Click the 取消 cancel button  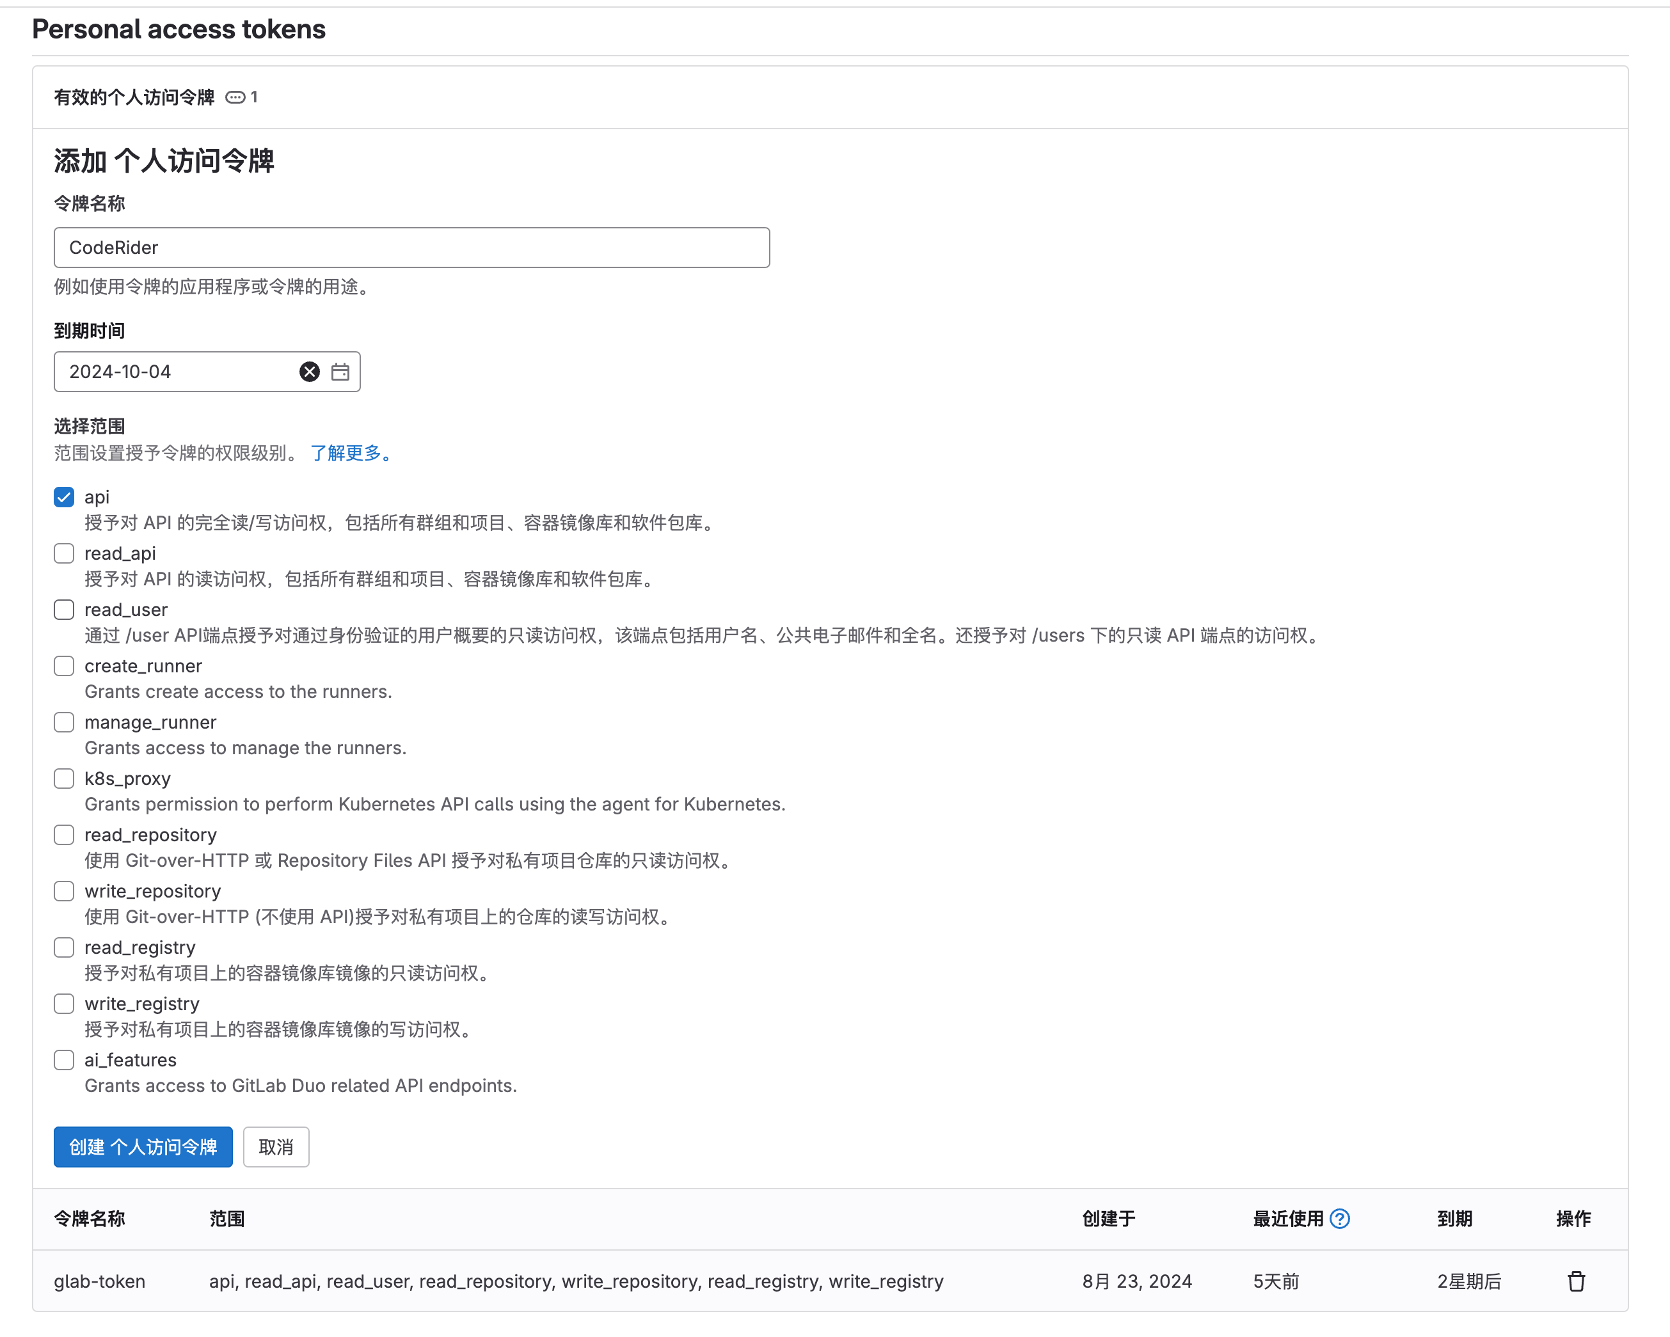tap(276, 1146)
